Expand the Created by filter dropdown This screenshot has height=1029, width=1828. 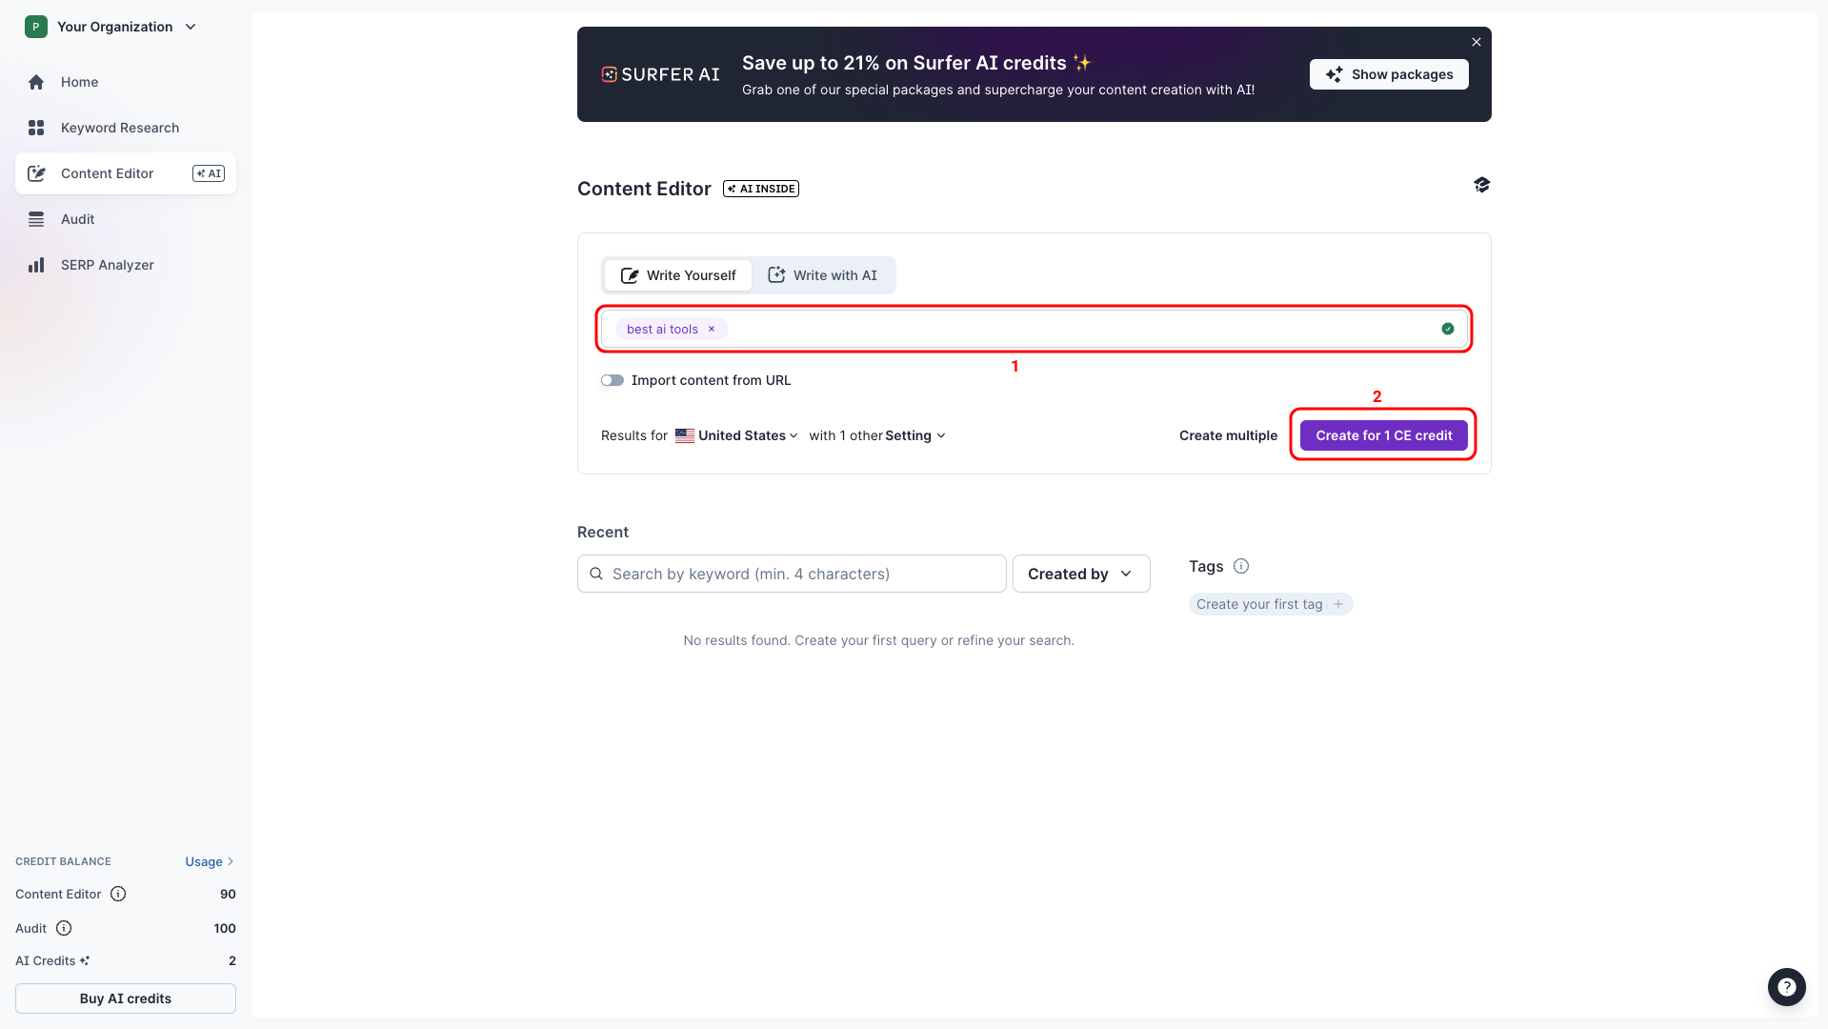click(1080, 574)
